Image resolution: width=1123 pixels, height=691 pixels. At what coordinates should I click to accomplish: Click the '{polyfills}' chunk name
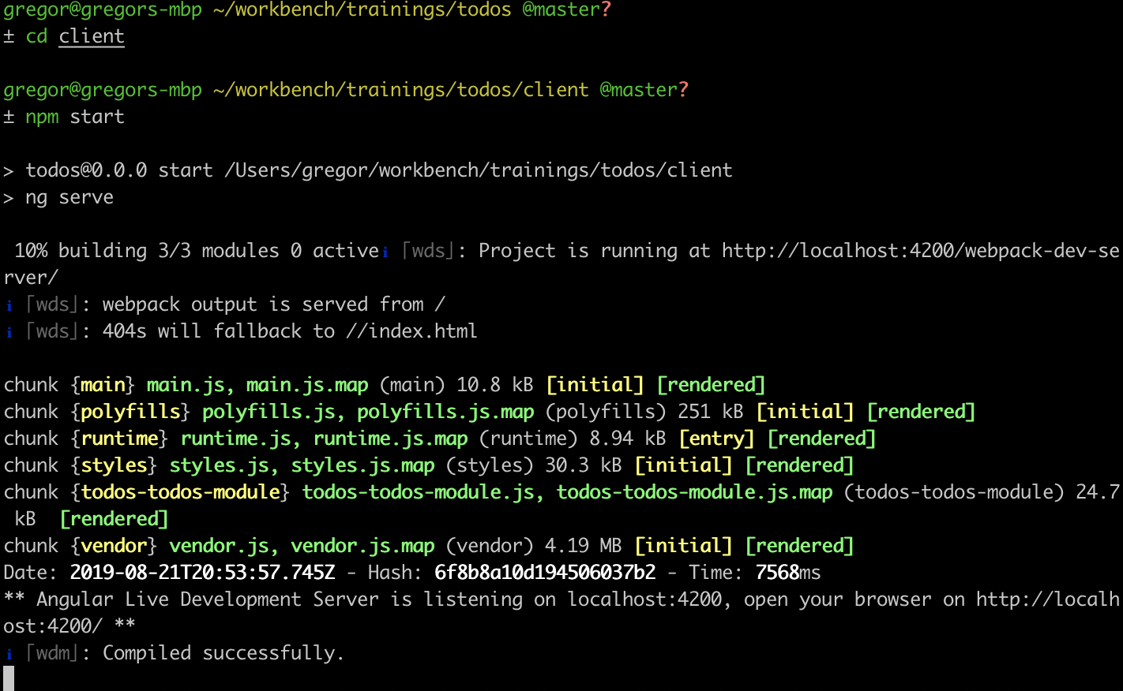[130, 412]
